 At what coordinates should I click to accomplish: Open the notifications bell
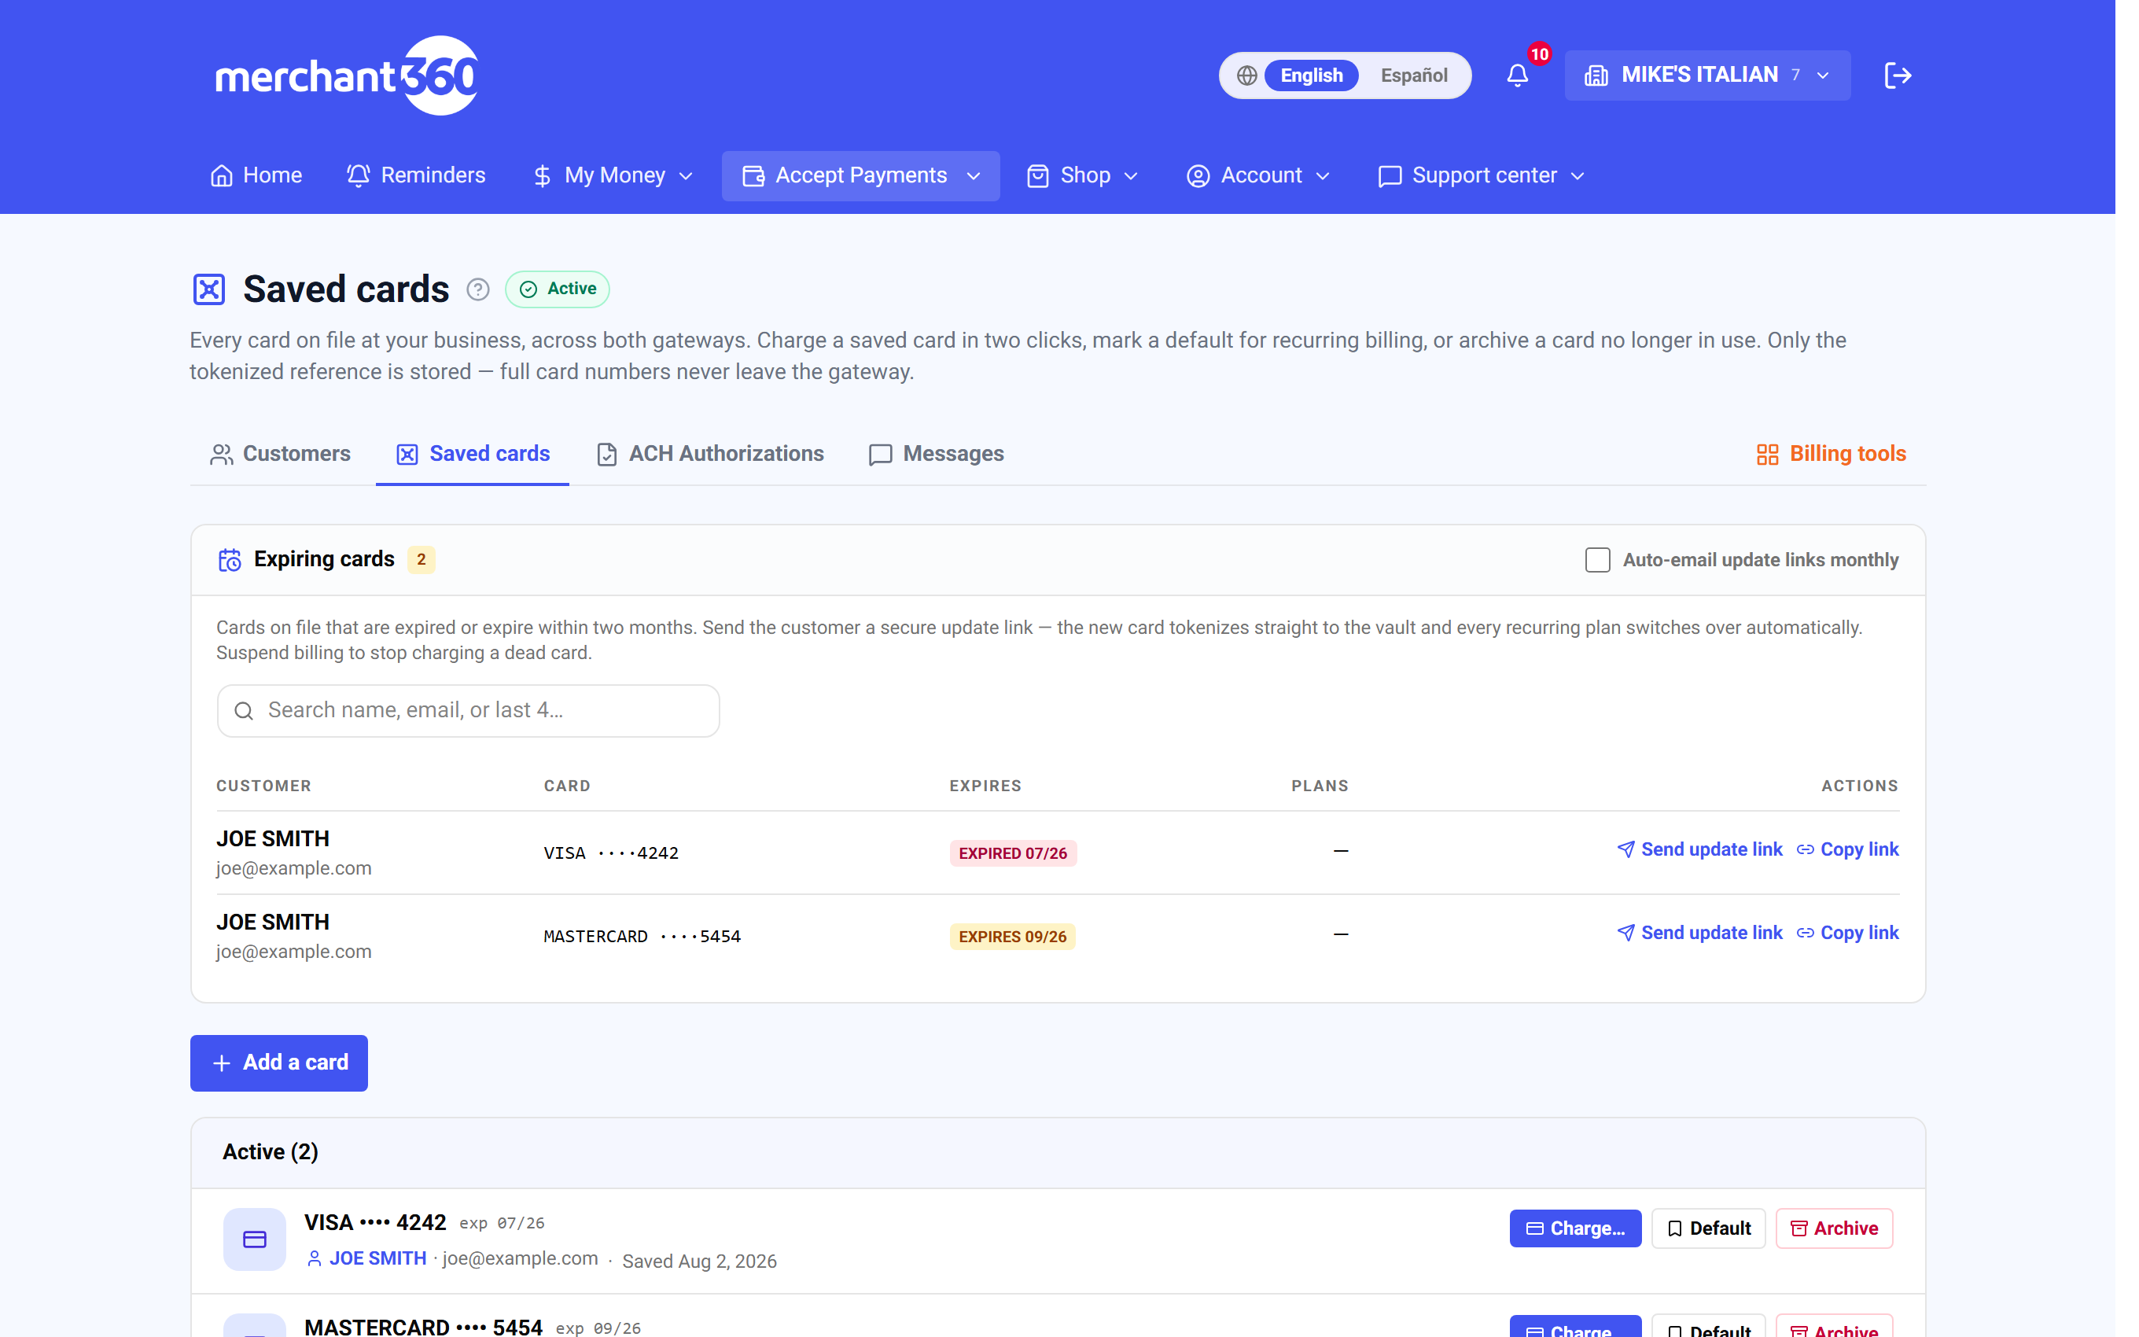[1517, 76]
